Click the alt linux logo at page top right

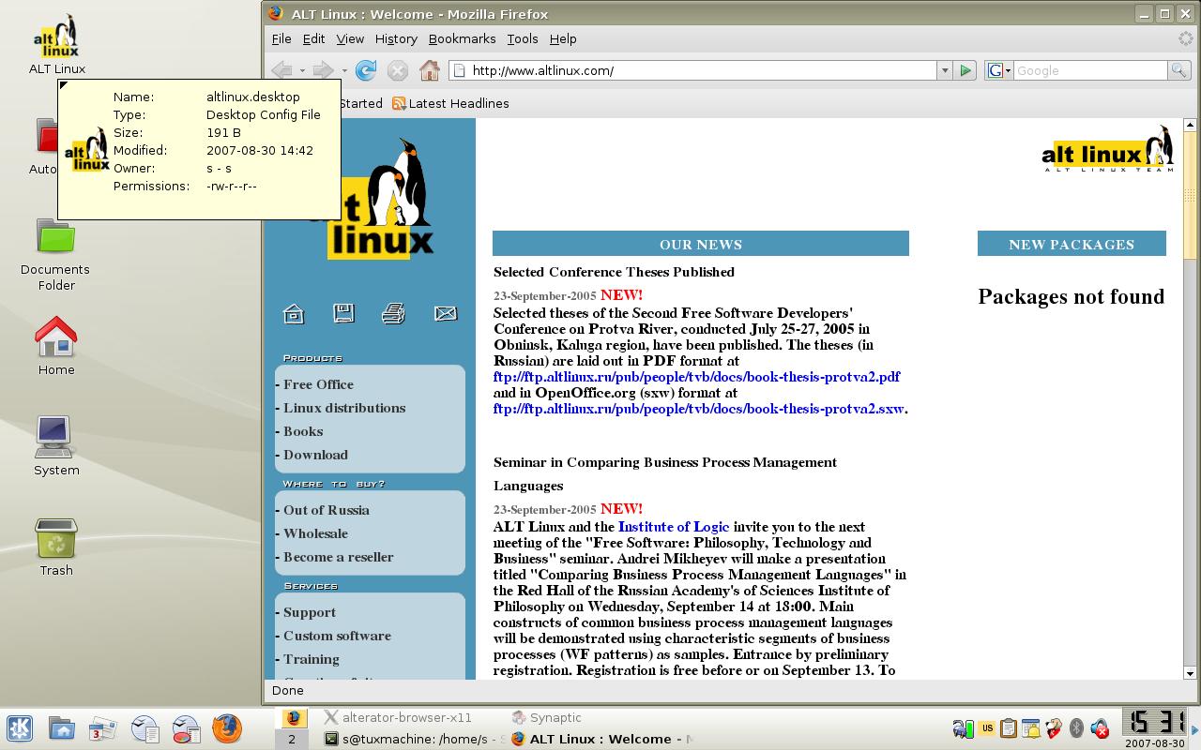pyautogui.click(x=1107, y=150)
